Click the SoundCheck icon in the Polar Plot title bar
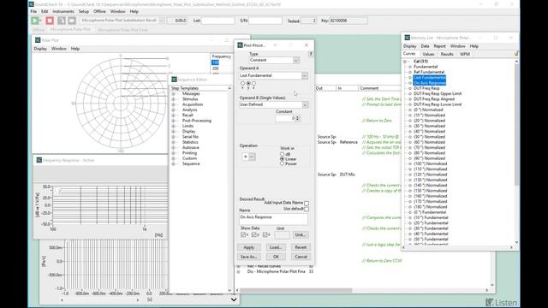The image size is (548, 308). click(38, 40)
